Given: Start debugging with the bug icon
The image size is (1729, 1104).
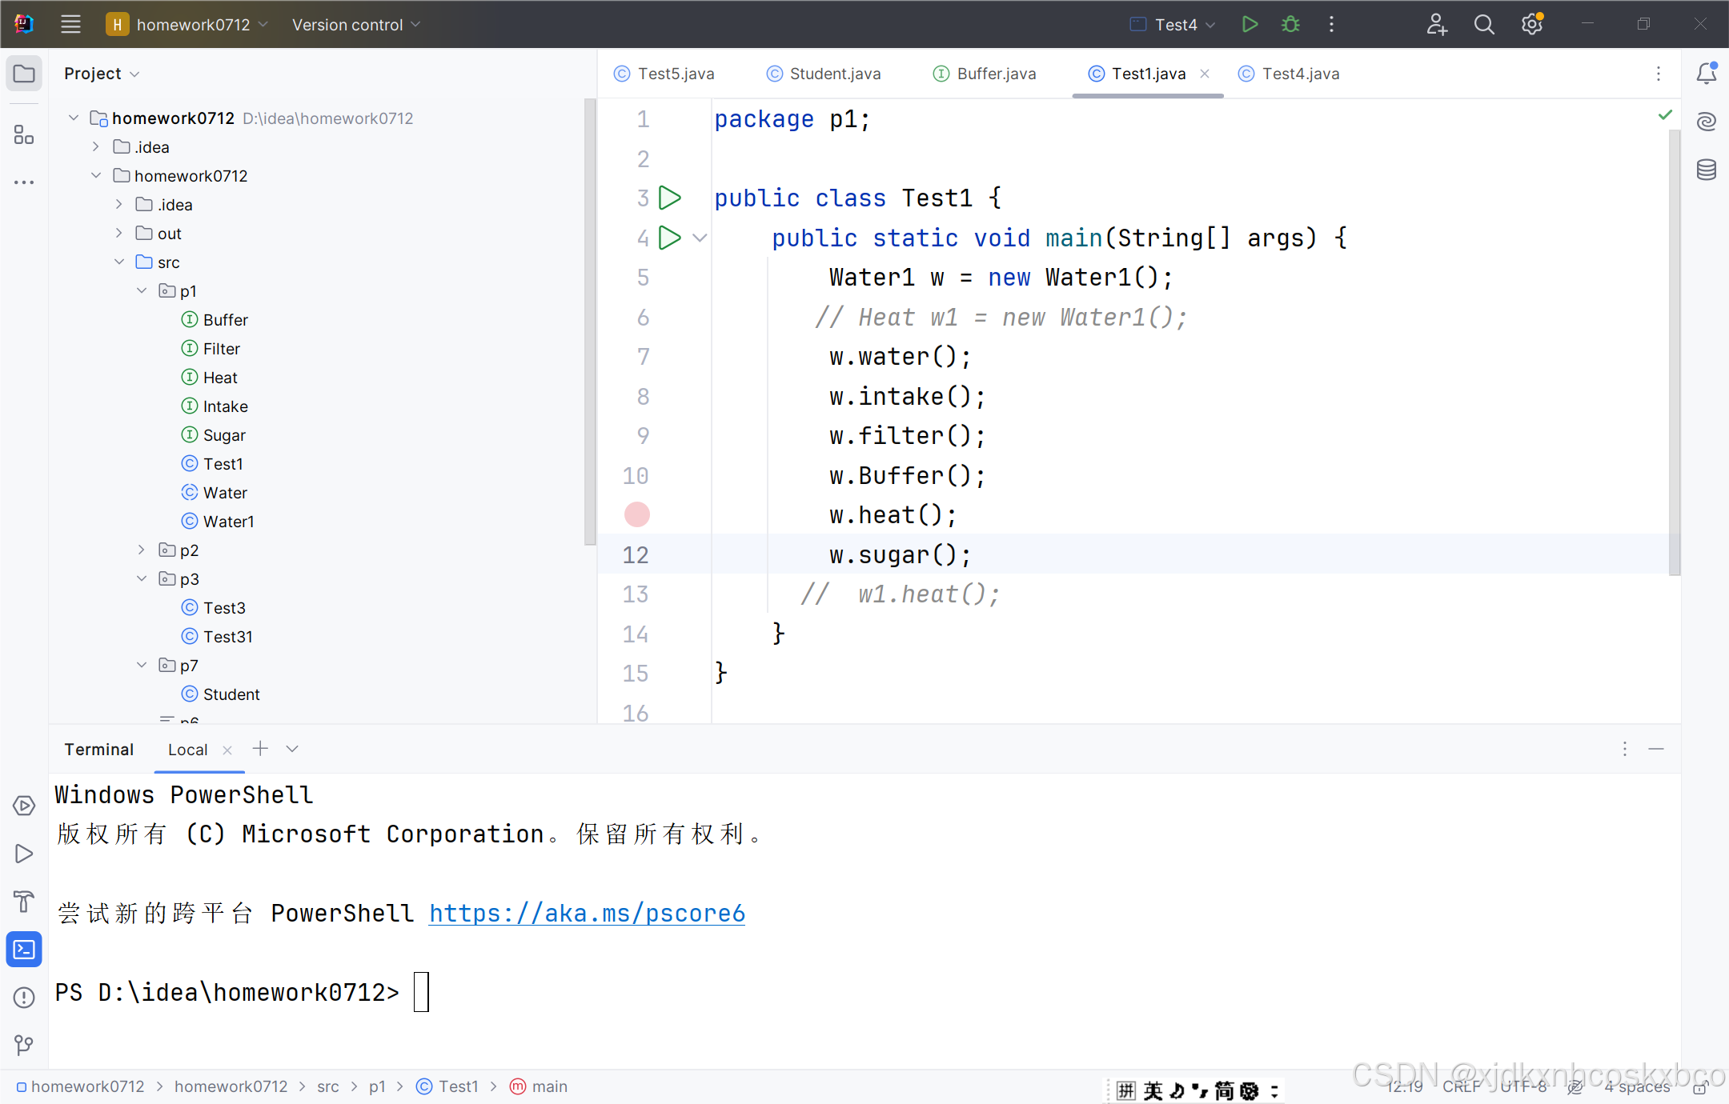Looking at the screenshot, I should click(1290, 24).
